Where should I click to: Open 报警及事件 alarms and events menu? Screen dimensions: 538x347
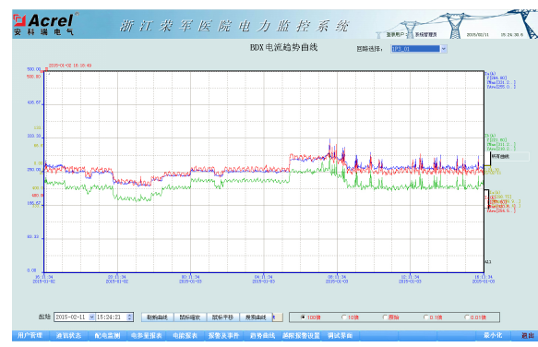223,335
